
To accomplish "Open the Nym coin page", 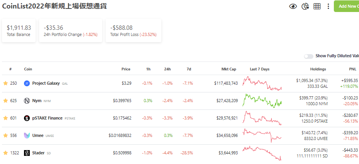I will point(37,101).
